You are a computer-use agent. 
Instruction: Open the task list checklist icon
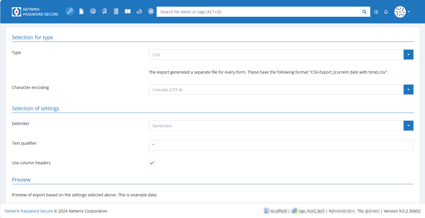[376, 12]
